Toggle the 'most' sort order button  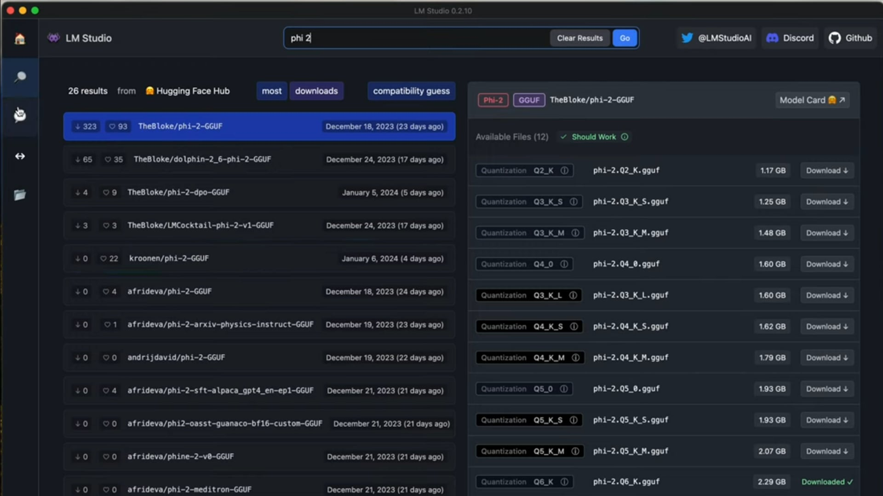(271, 91)
